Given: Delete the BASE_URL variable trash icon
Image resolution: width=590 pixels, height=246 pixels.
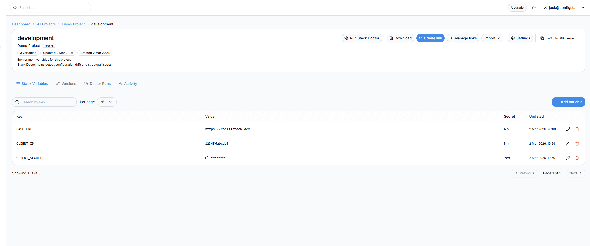Looking at the screenshot, I should [577, 129].
